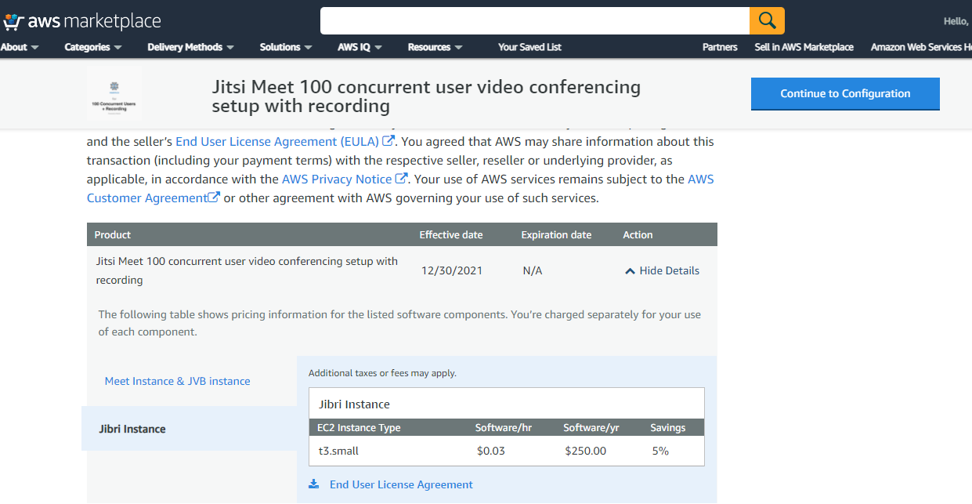
Task: Go to Your Saved List
Action: (529, 47)
